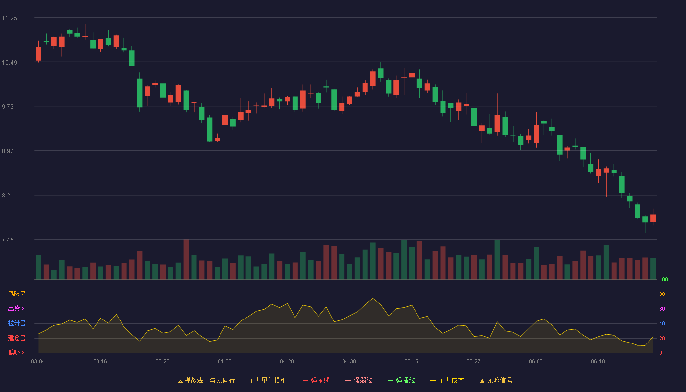
Task: Toggle the 龙吟信号 legend entry
Action: 496,380
